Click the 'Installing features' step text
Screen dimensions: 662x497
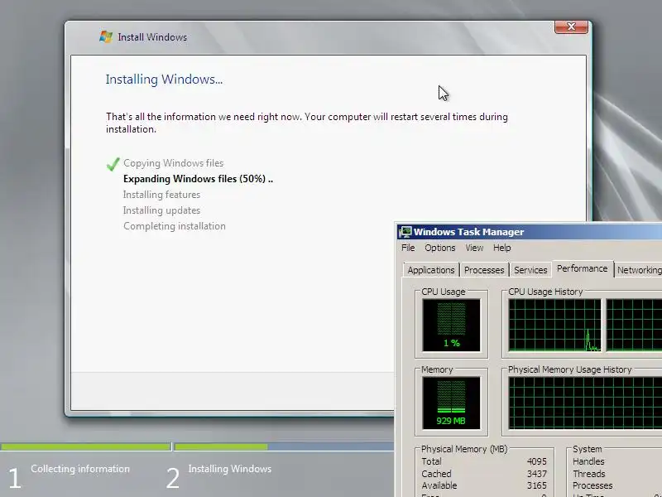pos(161,195)
